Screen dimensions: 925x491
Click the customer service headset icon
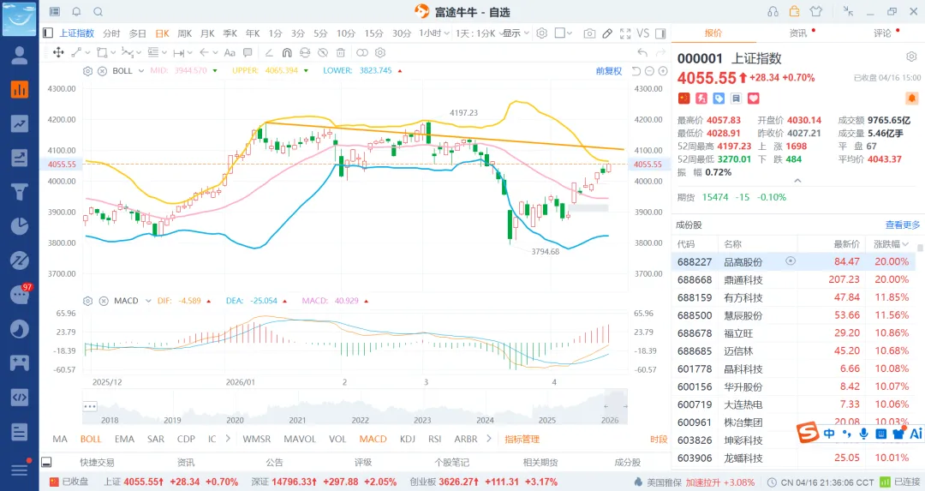point(773,12)
